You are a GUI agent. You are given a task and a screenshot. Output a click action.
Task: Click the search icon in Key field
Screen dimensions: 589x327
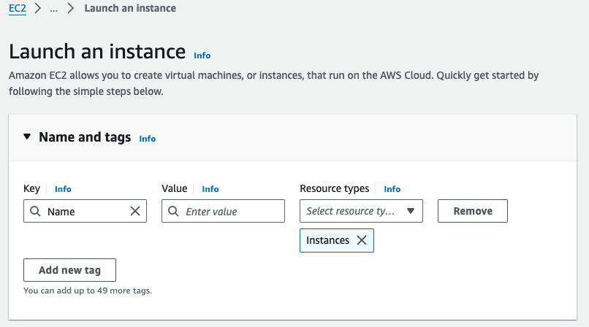click(x=35, y=211)
